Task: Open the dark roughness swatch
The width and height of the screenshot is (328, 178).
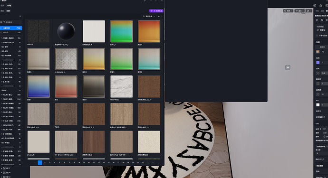Action: click(x=318, y=84)
